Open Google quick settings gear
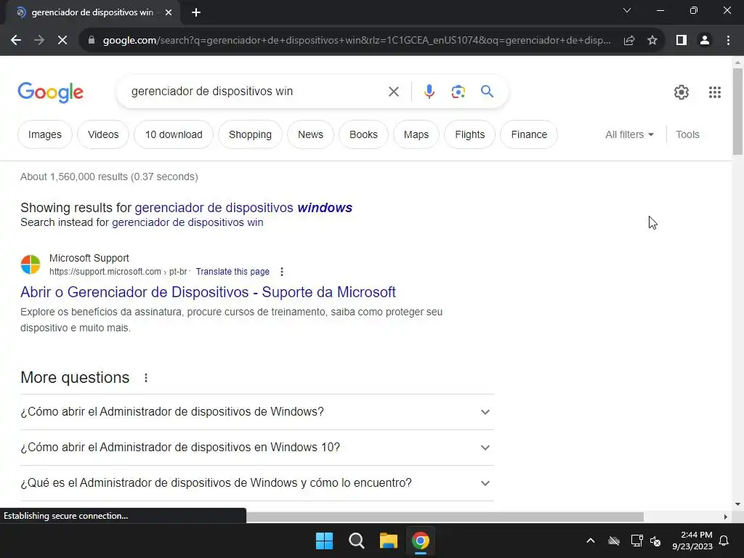Viewport: 744px width, 558px height. (682, 92)
